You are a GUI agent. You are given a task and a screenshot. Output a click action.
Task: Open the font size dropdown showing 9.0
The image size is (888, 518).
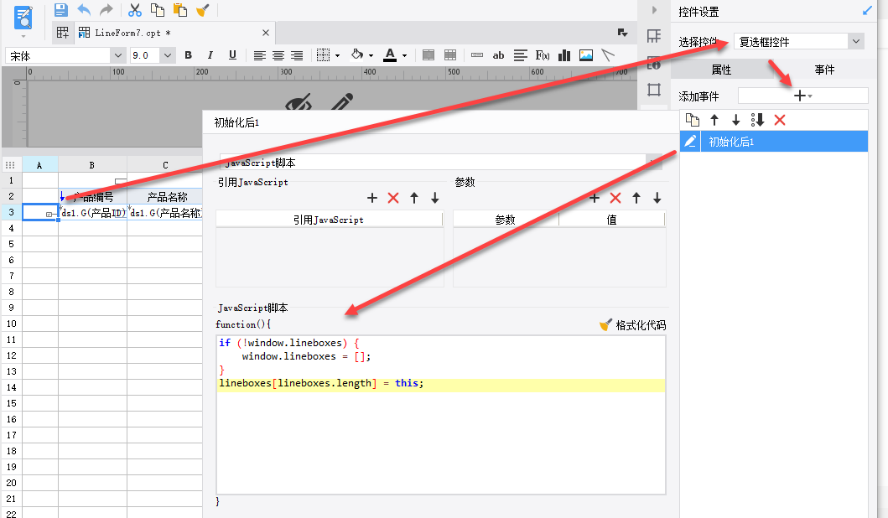click(x=167, y=55)
